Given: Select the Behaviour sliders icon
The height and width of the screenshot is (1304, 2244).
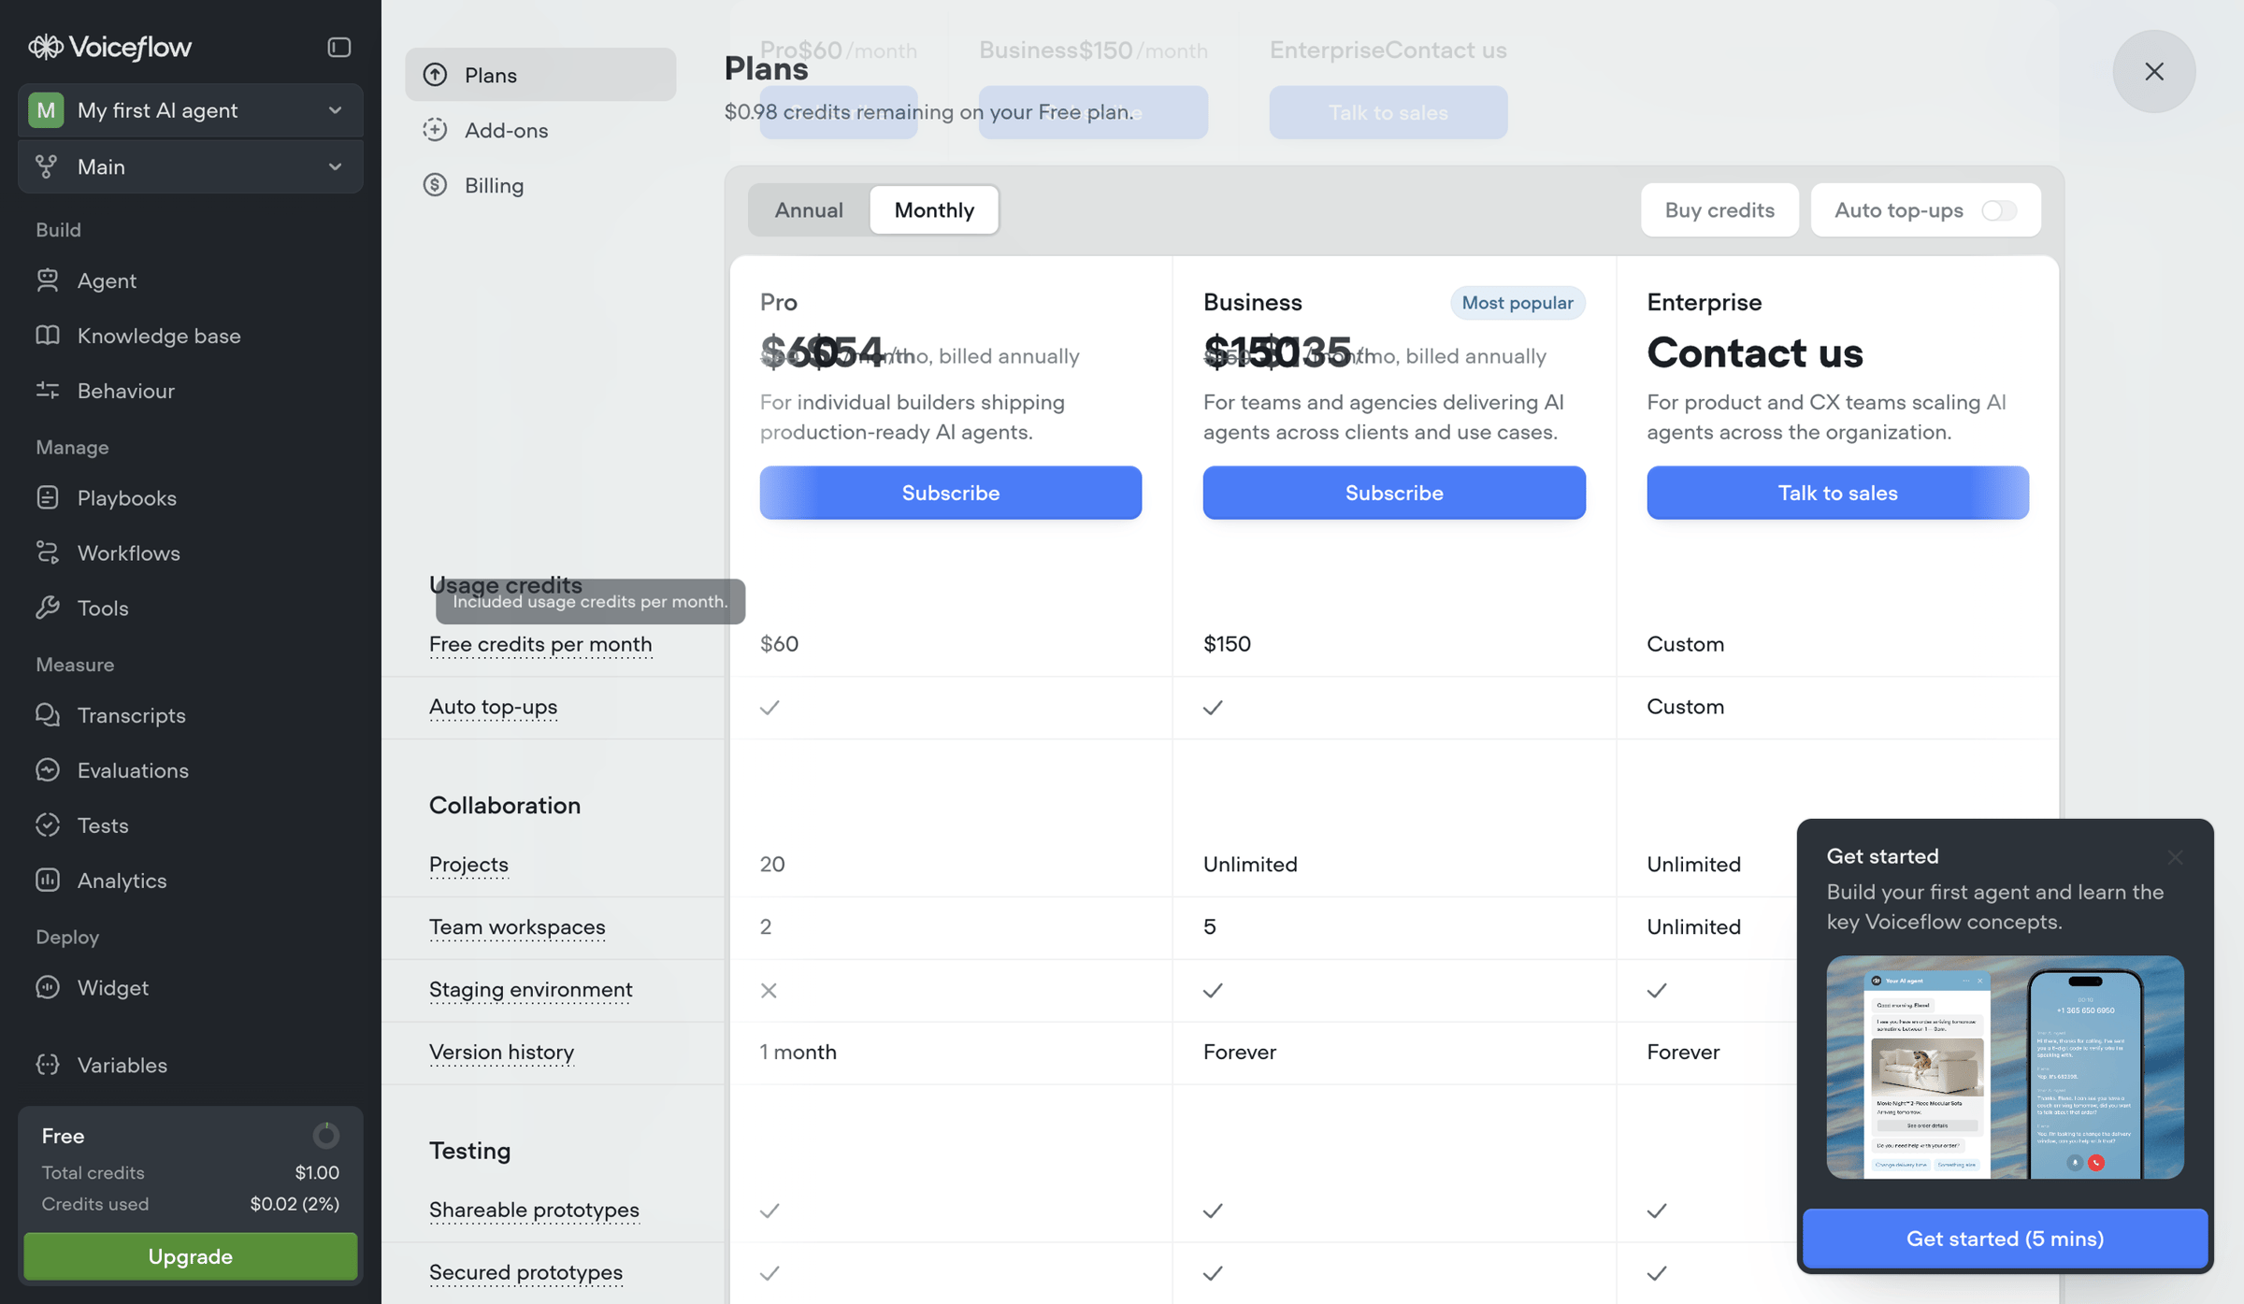Looking at the screenshot, I should pos(48,391).
